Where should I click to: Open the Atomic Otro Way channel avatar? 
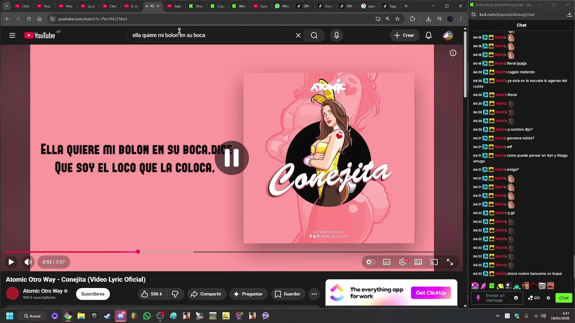[x=13, y=294]
